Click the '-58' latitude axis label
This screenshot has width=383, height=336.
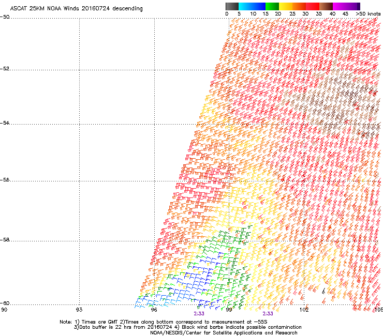point(5,240)
